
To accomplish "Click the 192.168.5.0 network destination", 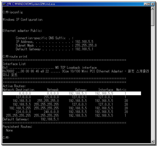I will pyautogui.click(x=22, y=101).
